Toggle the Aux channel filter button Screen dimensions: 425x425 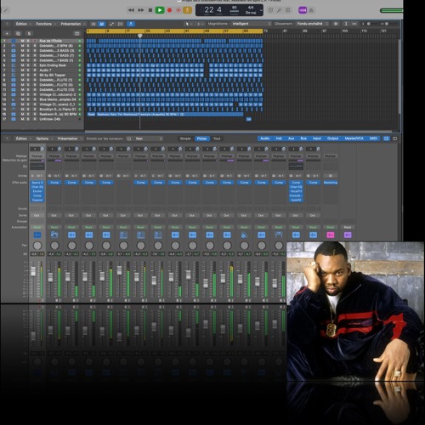tap(292, 139)
